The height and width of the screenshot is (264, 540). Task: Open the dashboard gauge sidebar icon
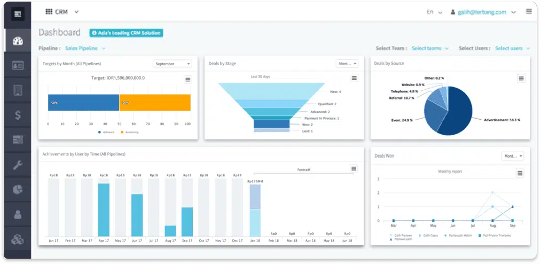click(x=18, y=41)
